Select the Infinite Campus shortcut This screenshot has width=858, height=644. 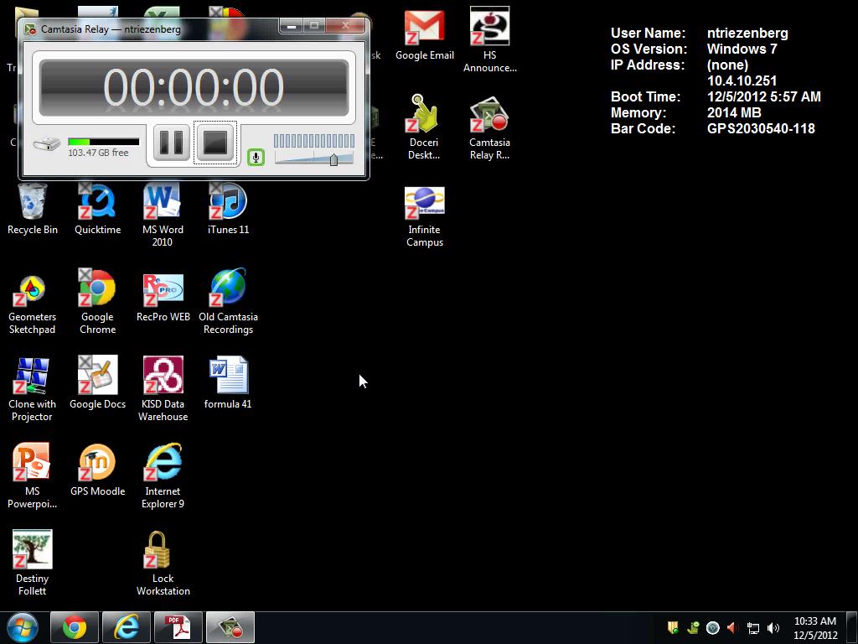point(425,217)
